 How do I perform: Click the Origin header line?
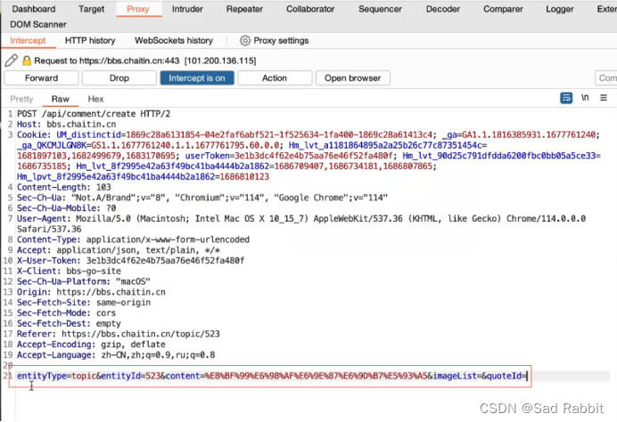91,292
